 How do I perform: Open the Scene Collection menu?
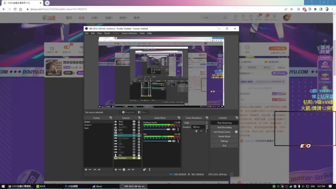[129, 33]
